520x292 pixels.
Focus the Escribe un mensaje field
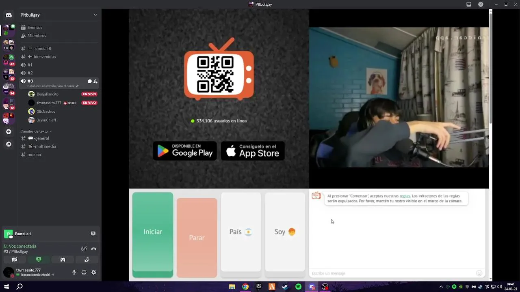tap(392, 273)
